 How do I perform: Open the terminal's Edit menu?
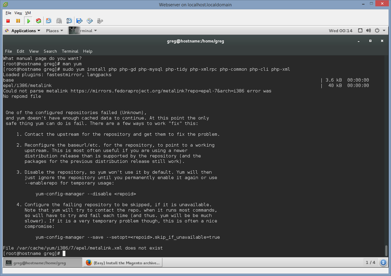tap(20, 51)
